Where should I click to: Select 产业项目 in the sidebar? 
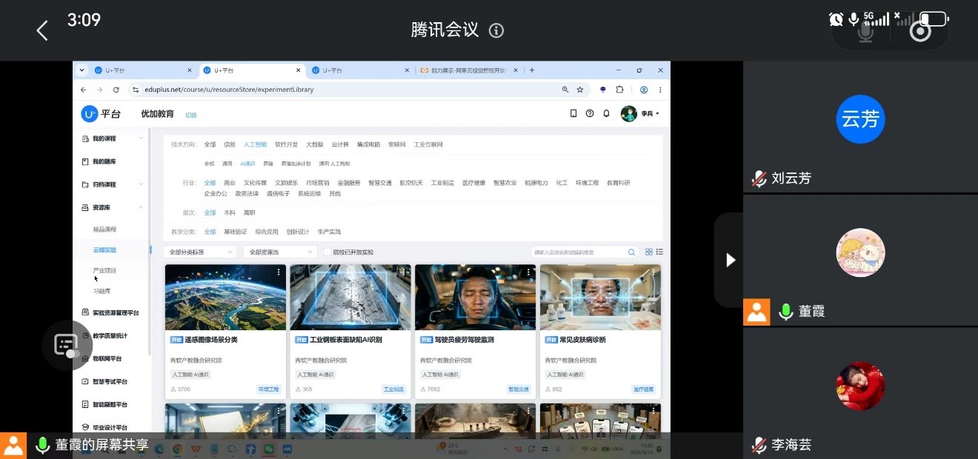104,270
